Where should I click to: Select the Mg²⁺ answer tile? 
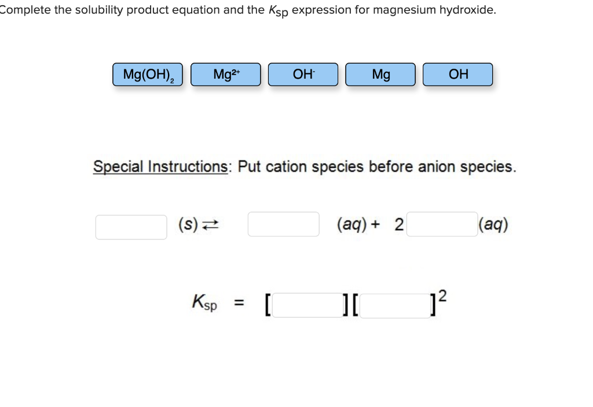coord(225,74)
